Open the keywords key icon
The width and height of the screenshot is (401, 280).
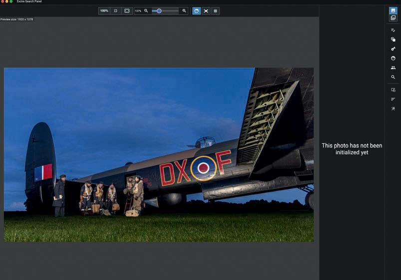click(x=393, y=49)
